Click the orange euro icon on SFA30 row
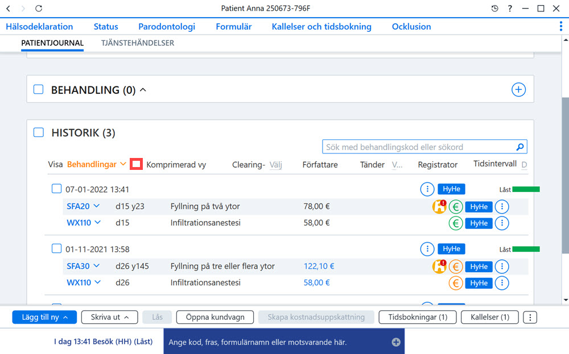 [x=456, y=266]
